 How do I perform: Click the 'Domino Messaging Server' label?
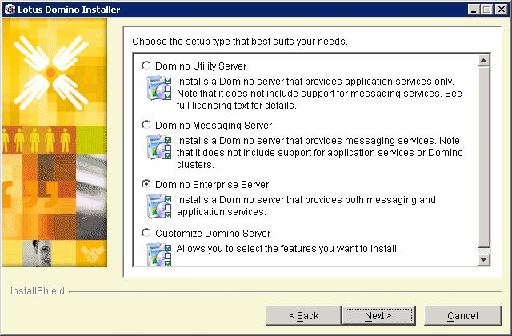[214, 126]
